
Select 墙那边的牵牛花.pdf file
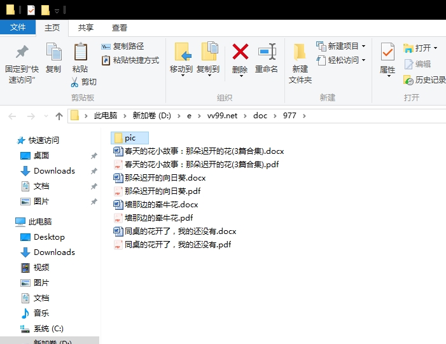(153, 217)
